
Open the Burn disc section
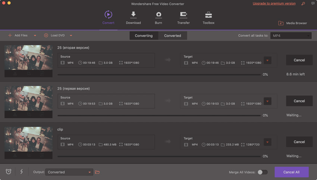click(158, 15)
